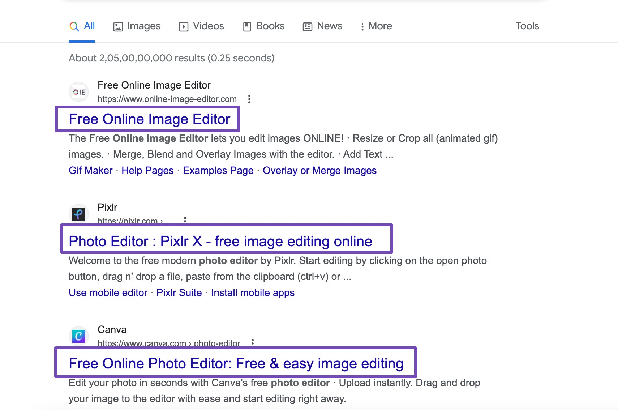Visit Overlay or Merge Images sitelink
The height and width of the screenshot is (410, 618).
pos(320,170)
